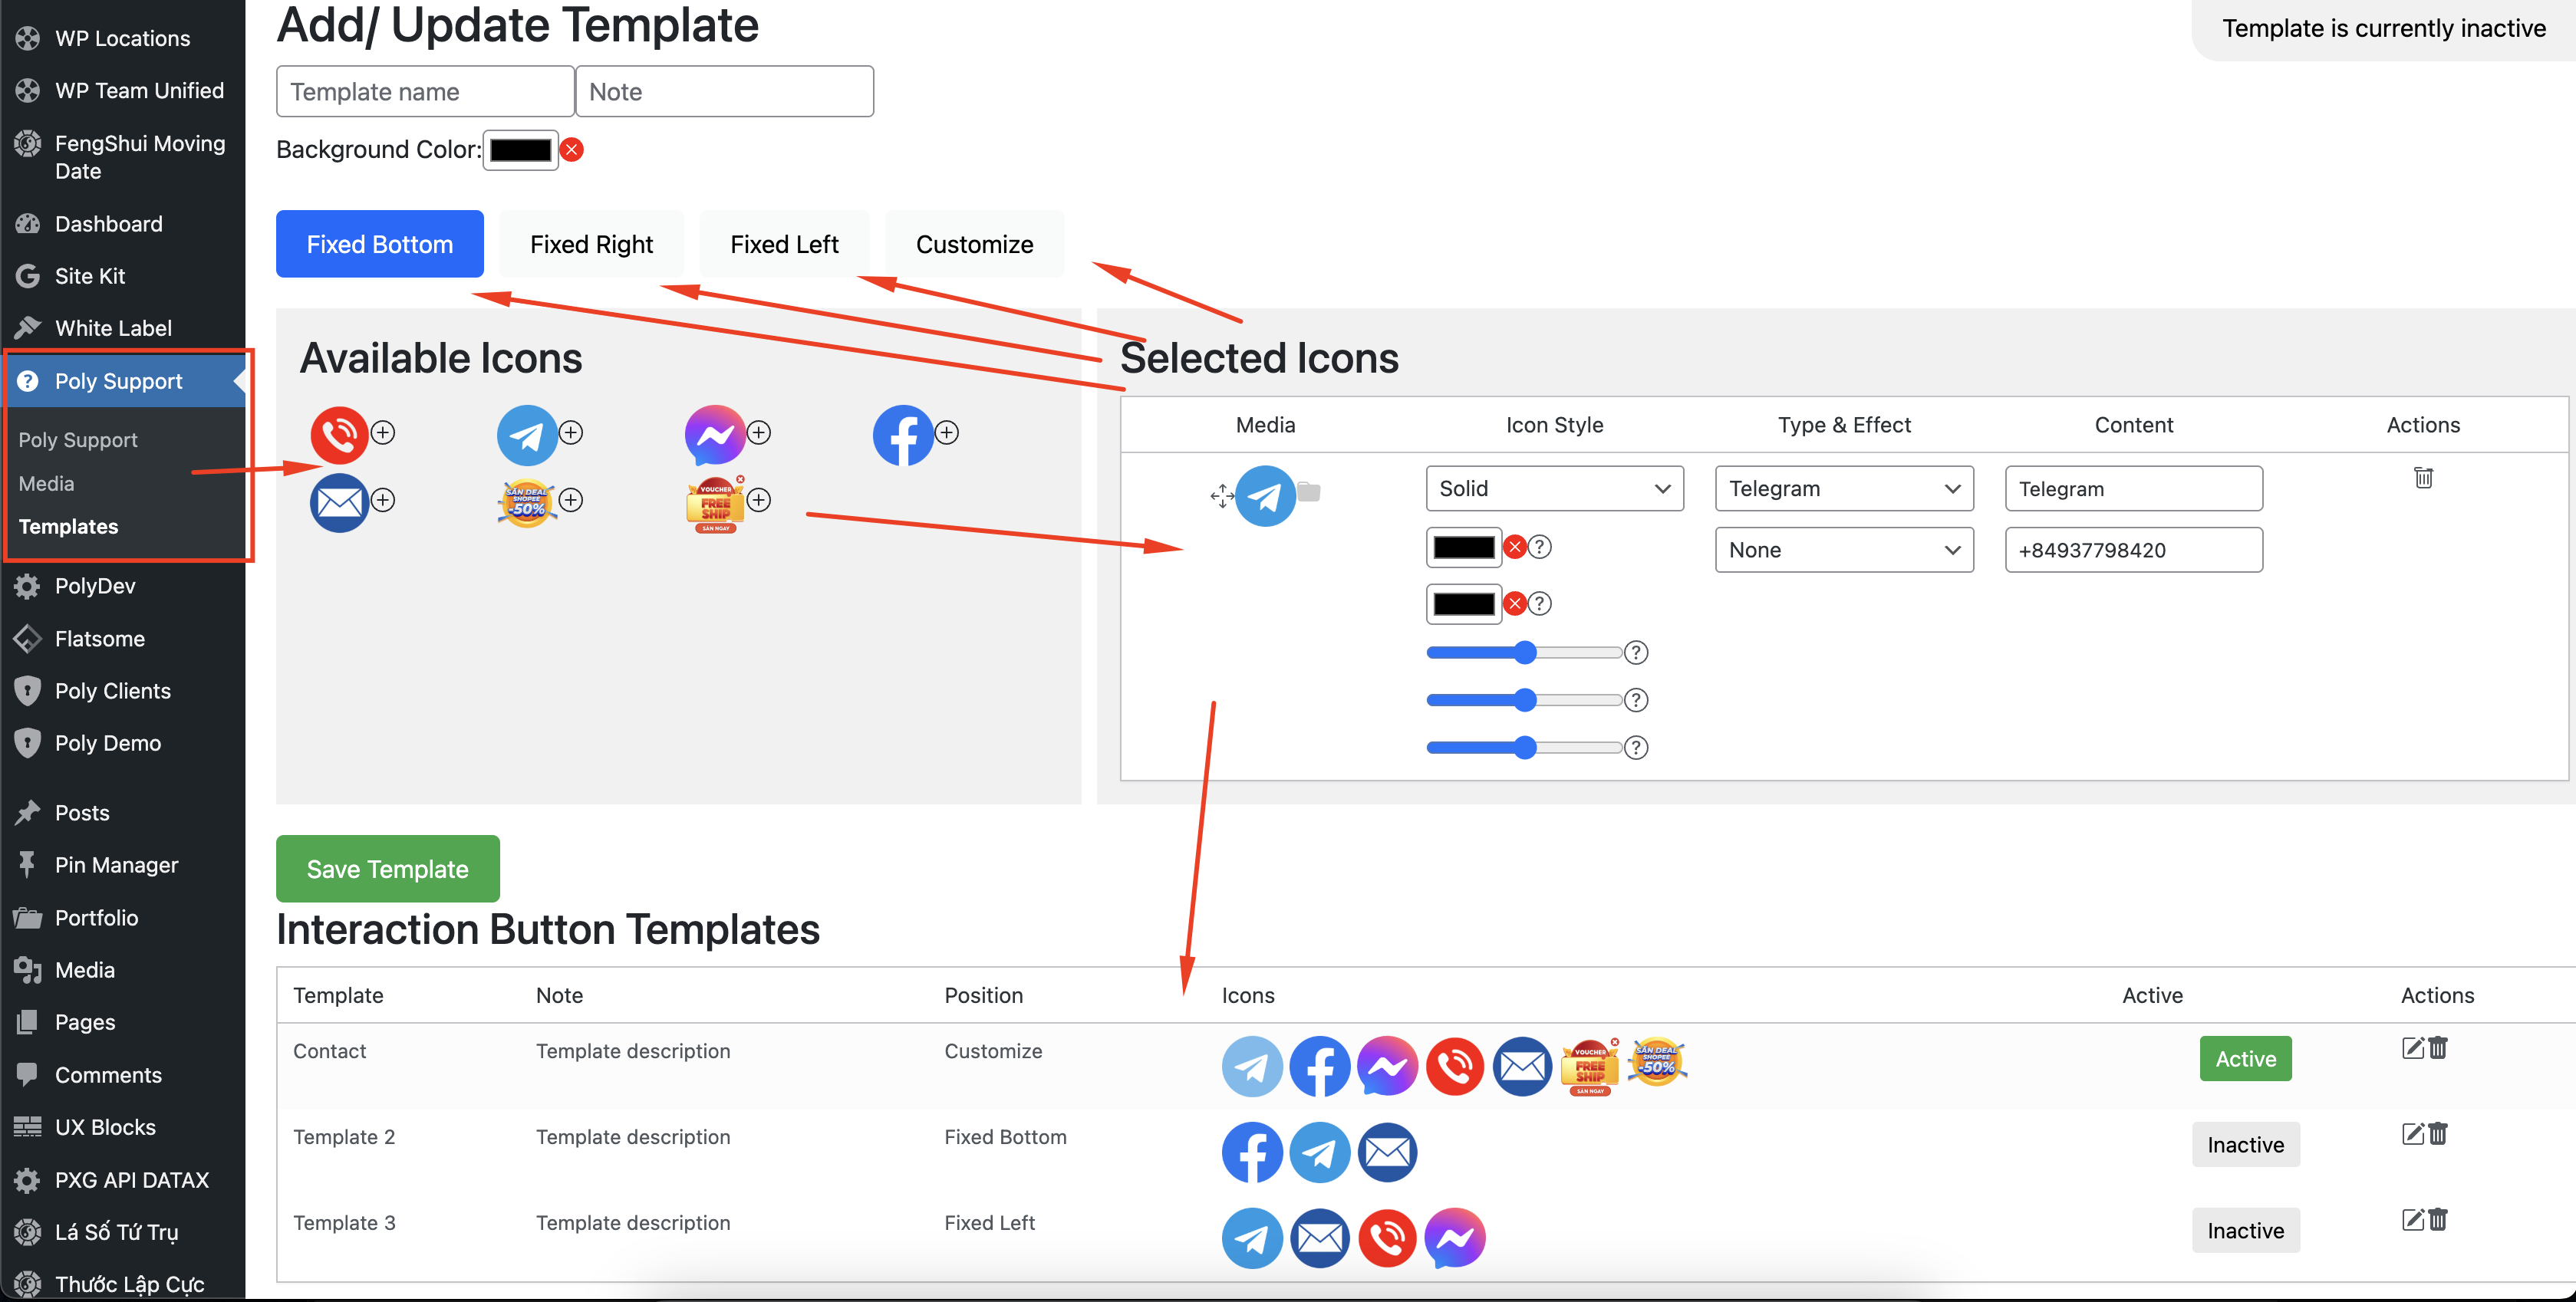Open the Solid icon style dropdown
2576x1302 pixels.
pyautogui.click(x=1554, y=488)
